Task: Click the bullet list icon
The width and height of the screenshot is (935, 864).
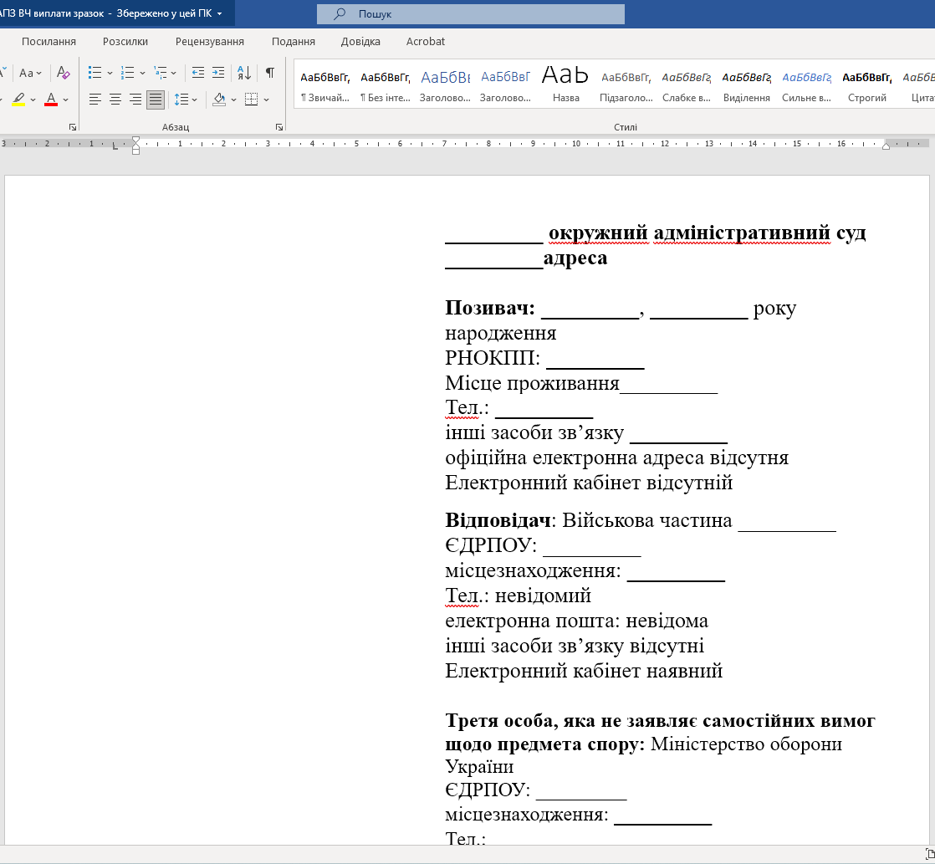Action: tap(95, 73)
